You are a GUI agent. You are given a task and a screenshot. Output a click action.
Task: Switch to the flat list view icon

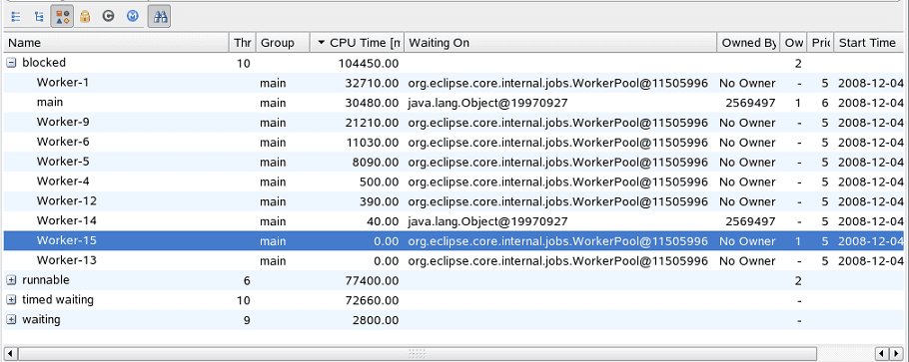coord(16,16)
